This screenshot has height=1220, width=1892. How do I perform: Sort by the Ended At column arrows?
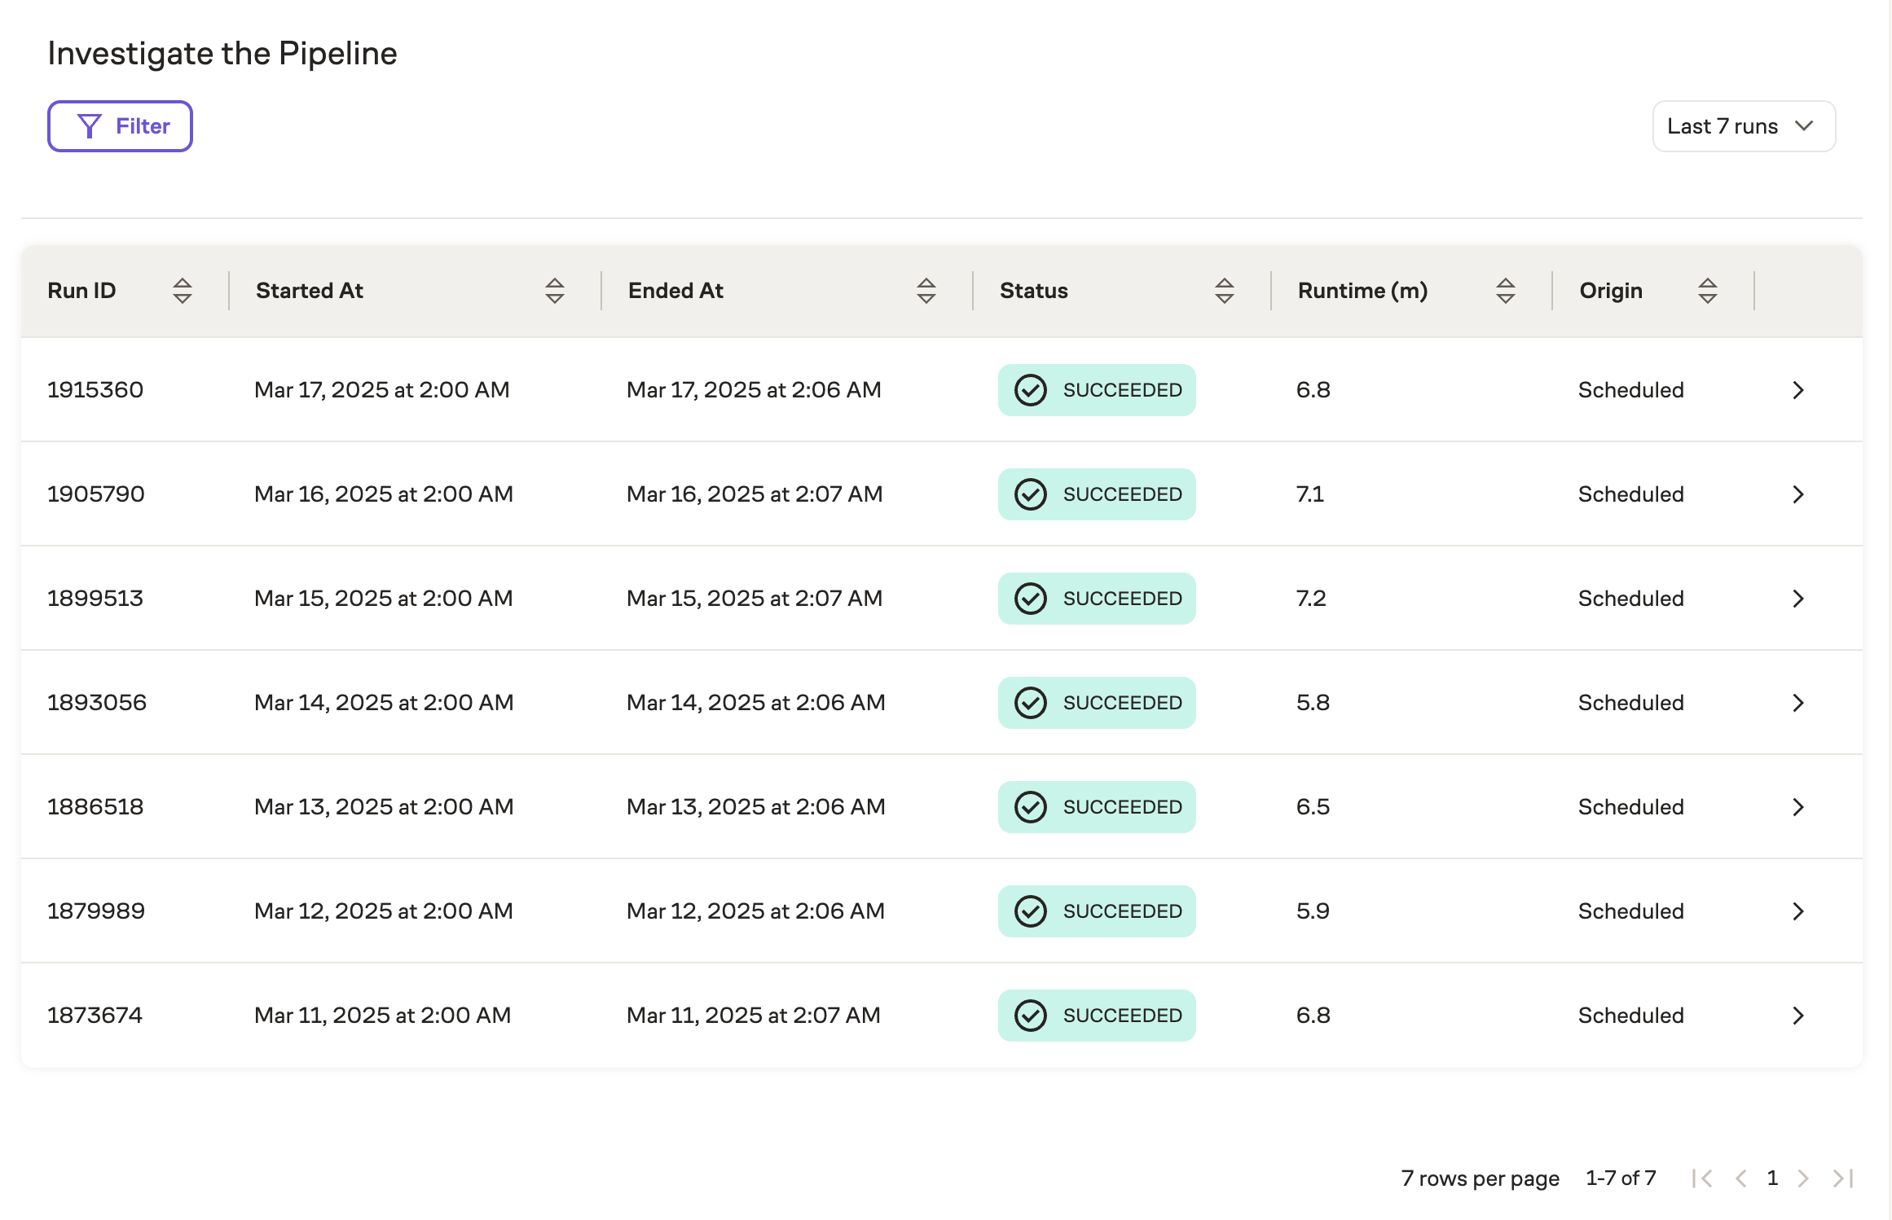(926, 290)
